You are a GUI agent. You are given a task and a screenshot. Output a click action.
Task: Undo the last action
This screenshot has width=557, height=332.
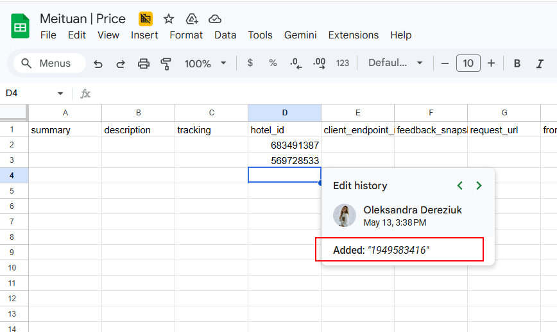coord(98,63)
